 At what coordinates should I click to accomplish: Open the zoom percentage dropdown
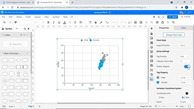(182, 106)
